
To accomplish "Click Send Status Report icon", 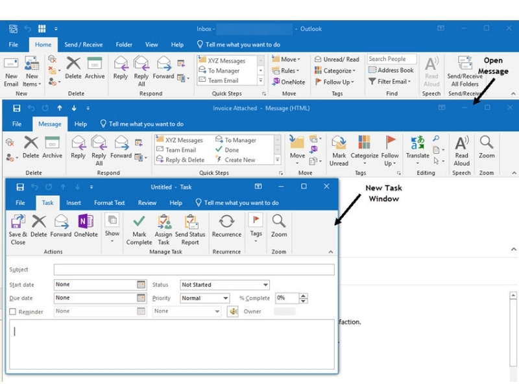I will (190, 230).
